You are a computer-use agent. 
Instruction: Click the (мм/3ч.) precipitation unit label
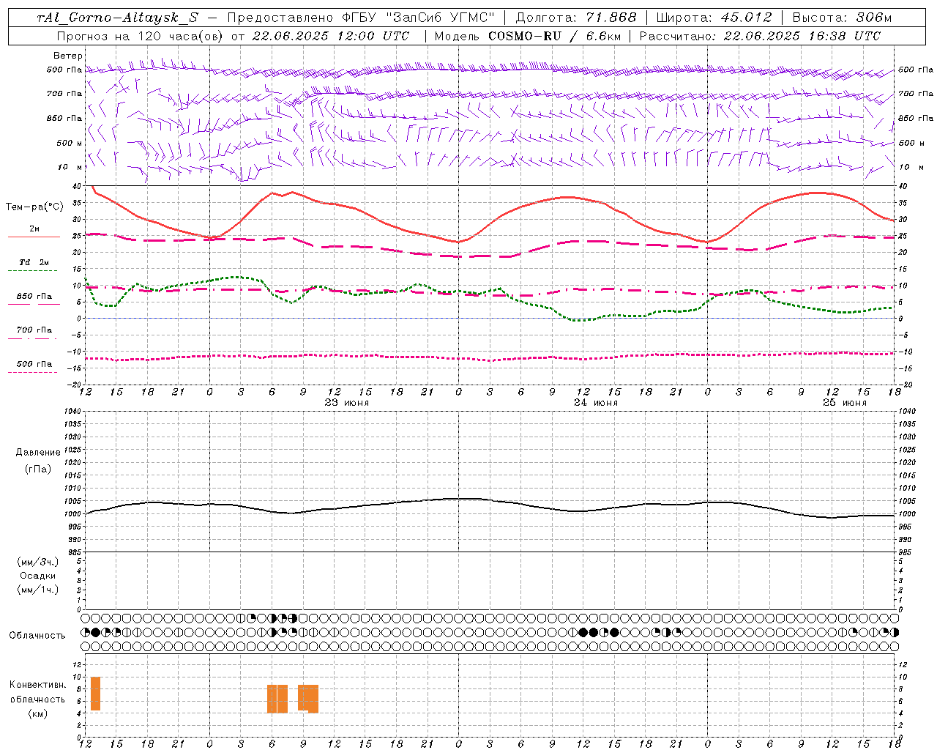38,562
